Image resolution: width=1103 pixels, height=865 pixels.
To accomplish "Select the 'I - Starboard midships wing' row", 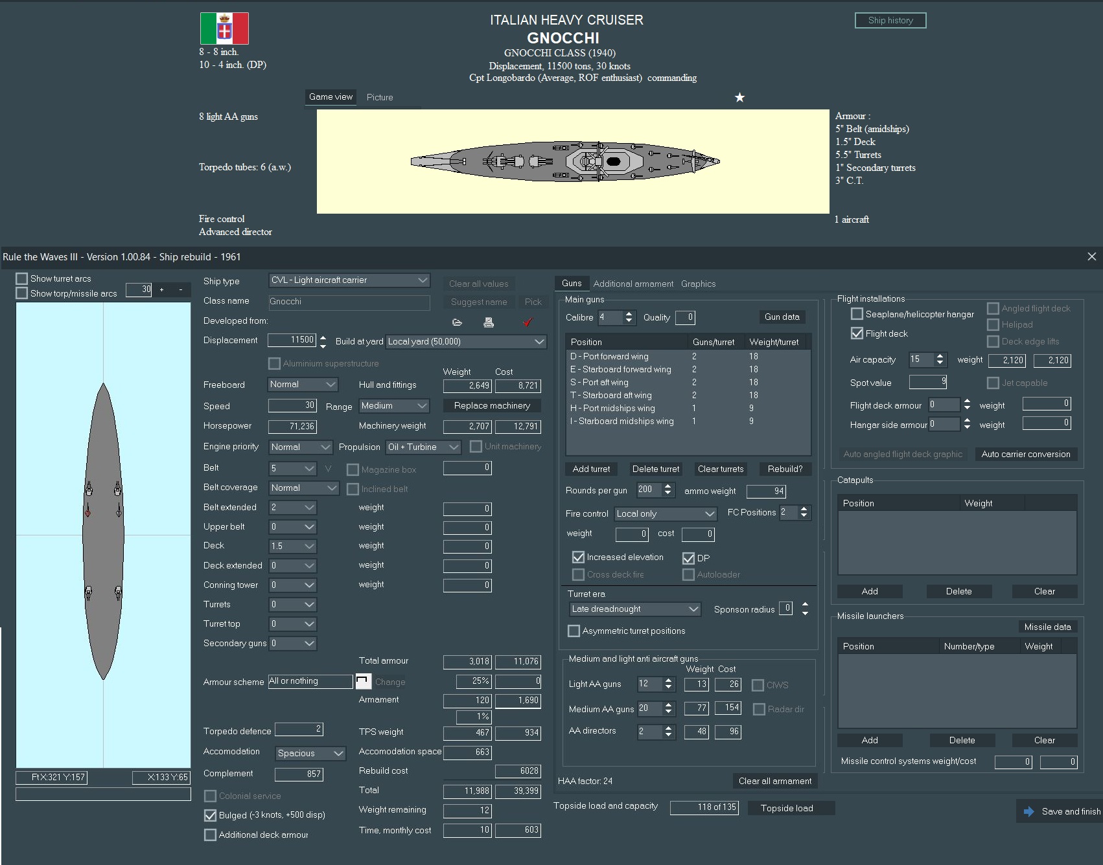I will 688,421.
